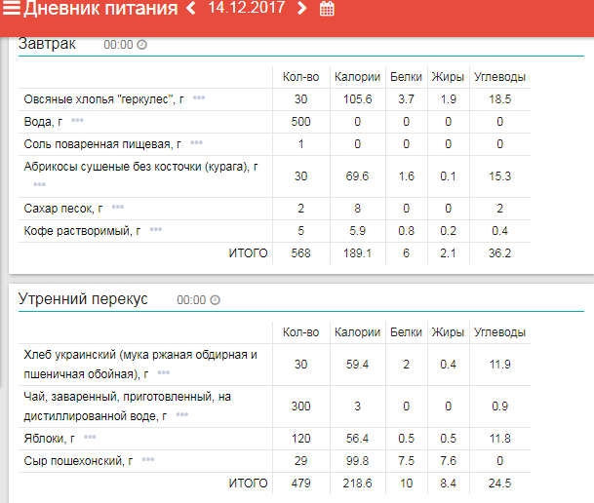Open options dots for Сыр пошехонский

(x=148, y=458)
